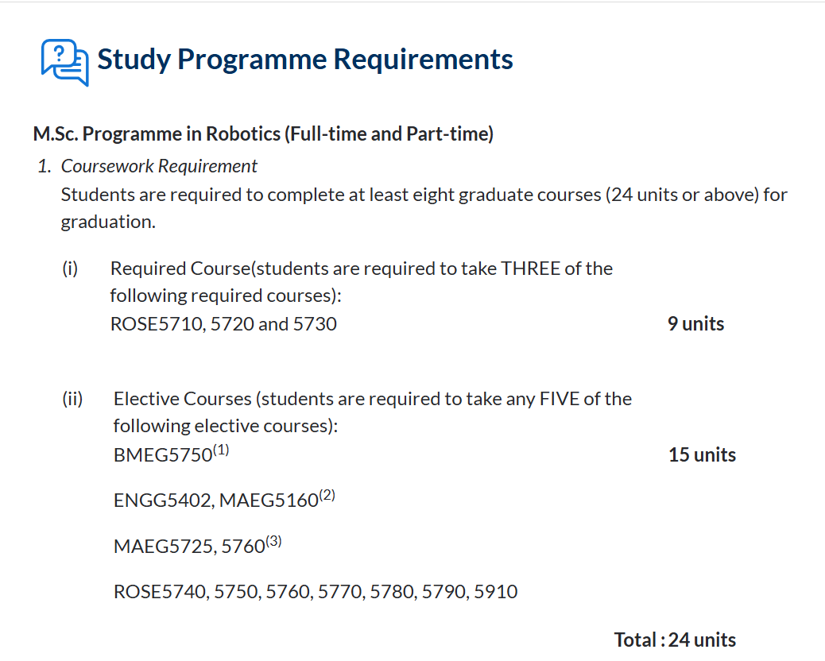825x661 pixels.
Task: Click the bold 15 units label
Action: (702, 455)
